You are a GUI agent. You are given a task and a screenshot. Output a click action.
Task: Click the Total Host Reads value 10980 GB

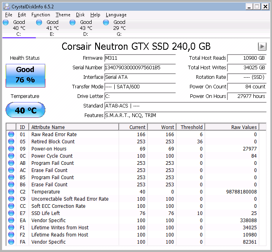(247, 58)
